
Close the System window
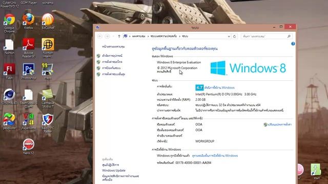pyautogui.click(x=291, y=27)
